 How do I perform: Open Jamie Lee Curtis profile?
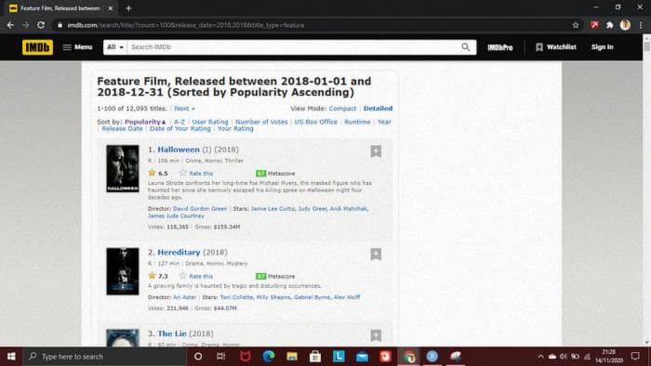272,208
